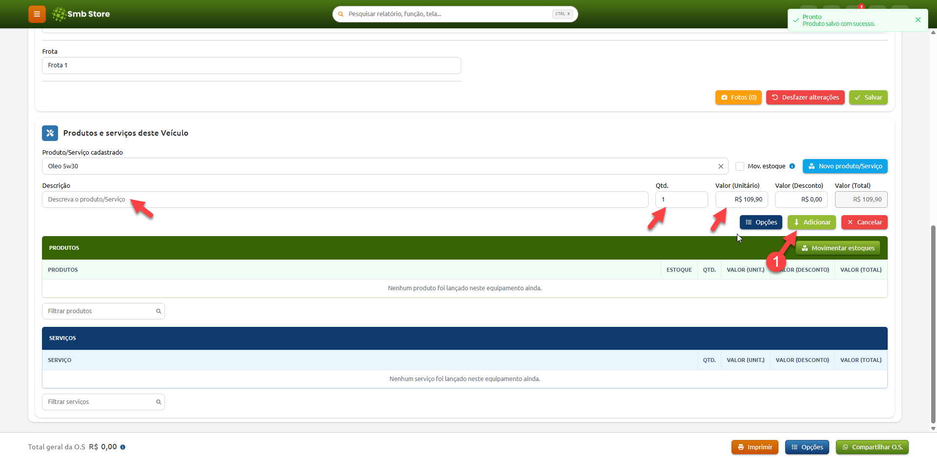Open the Opções menu in the footer
The image size is (937, 461).
(807, 447)
